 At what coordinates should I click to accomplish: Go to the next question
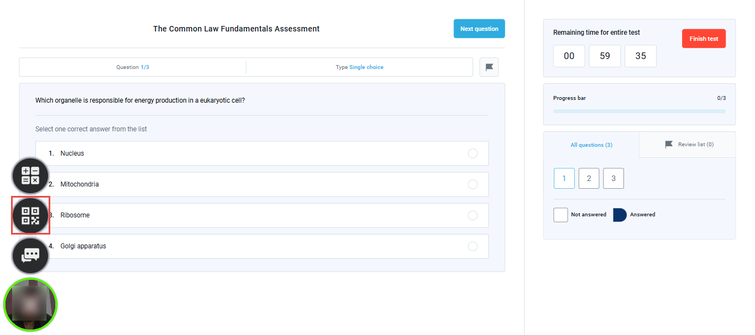479,29
